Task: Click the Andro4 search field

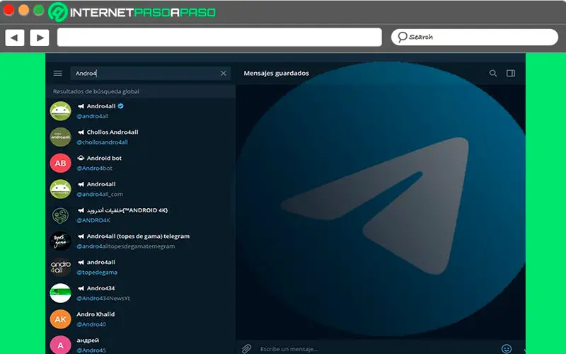Action: coord(150,74)
